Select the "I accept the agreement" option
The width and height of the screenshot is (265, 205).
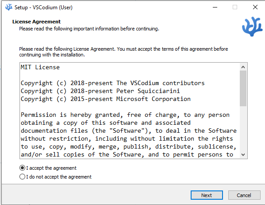(48, 168)
